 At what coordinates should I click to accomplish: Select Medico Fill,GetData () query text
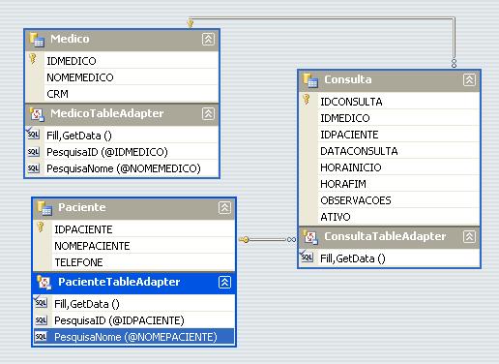coord(79,136)
